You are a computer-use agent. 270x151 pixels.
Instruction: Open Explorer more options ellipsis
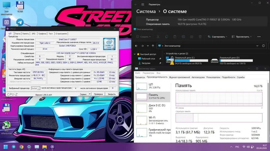coord(259,37)
